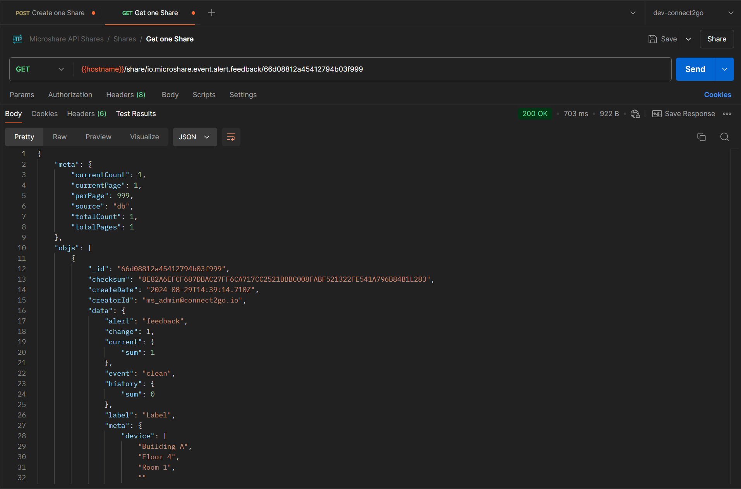Open request Headers (8) tab
741x489 pixels.
(x=126, y=95)
